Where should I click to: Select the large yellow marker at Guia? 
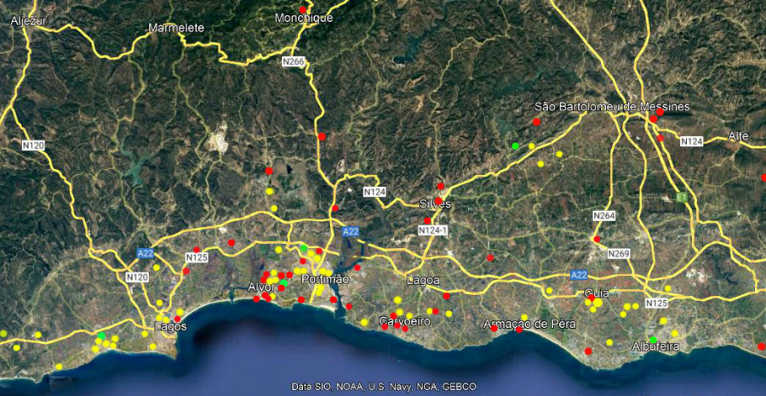coord(597,302)
